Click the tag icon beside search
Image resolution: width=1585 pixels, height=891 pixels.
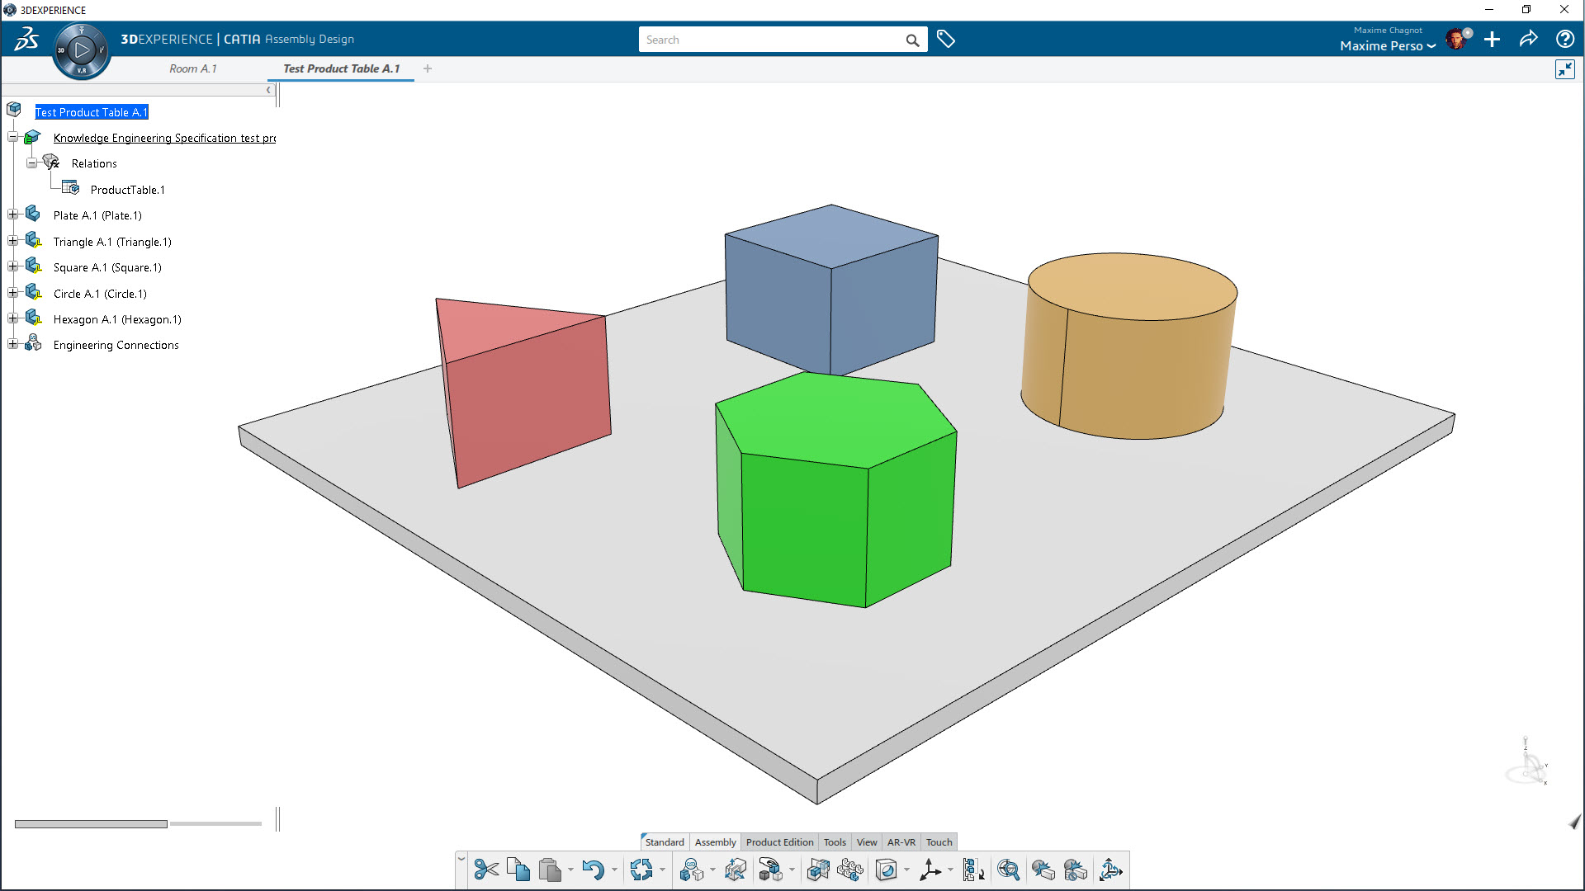click(946, 39)
